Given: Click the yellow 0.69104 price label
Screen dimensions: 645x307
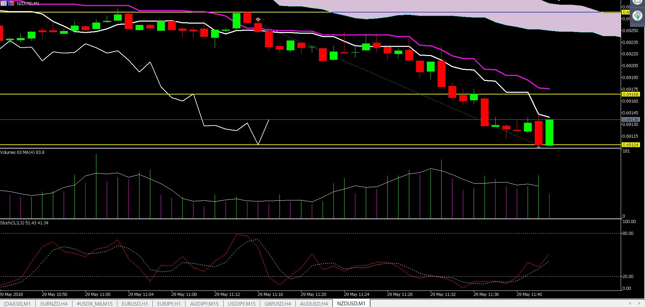Looking at the screenshot, I should click(631, 145).
